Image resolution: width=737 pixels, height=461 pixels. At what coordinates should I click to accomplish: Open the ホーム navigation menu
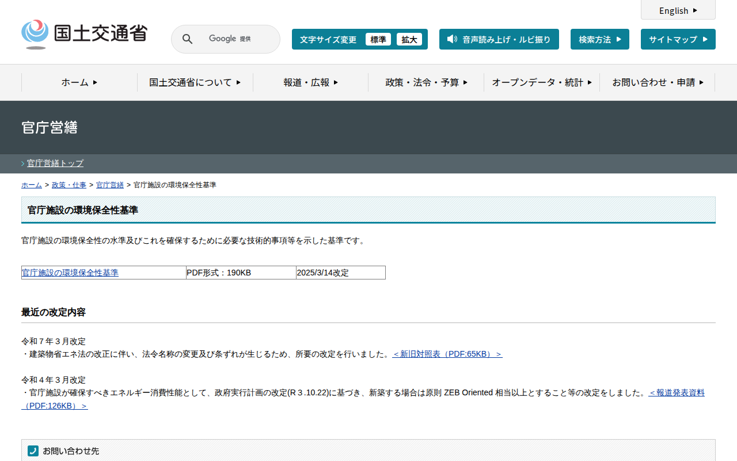point(79,82)
